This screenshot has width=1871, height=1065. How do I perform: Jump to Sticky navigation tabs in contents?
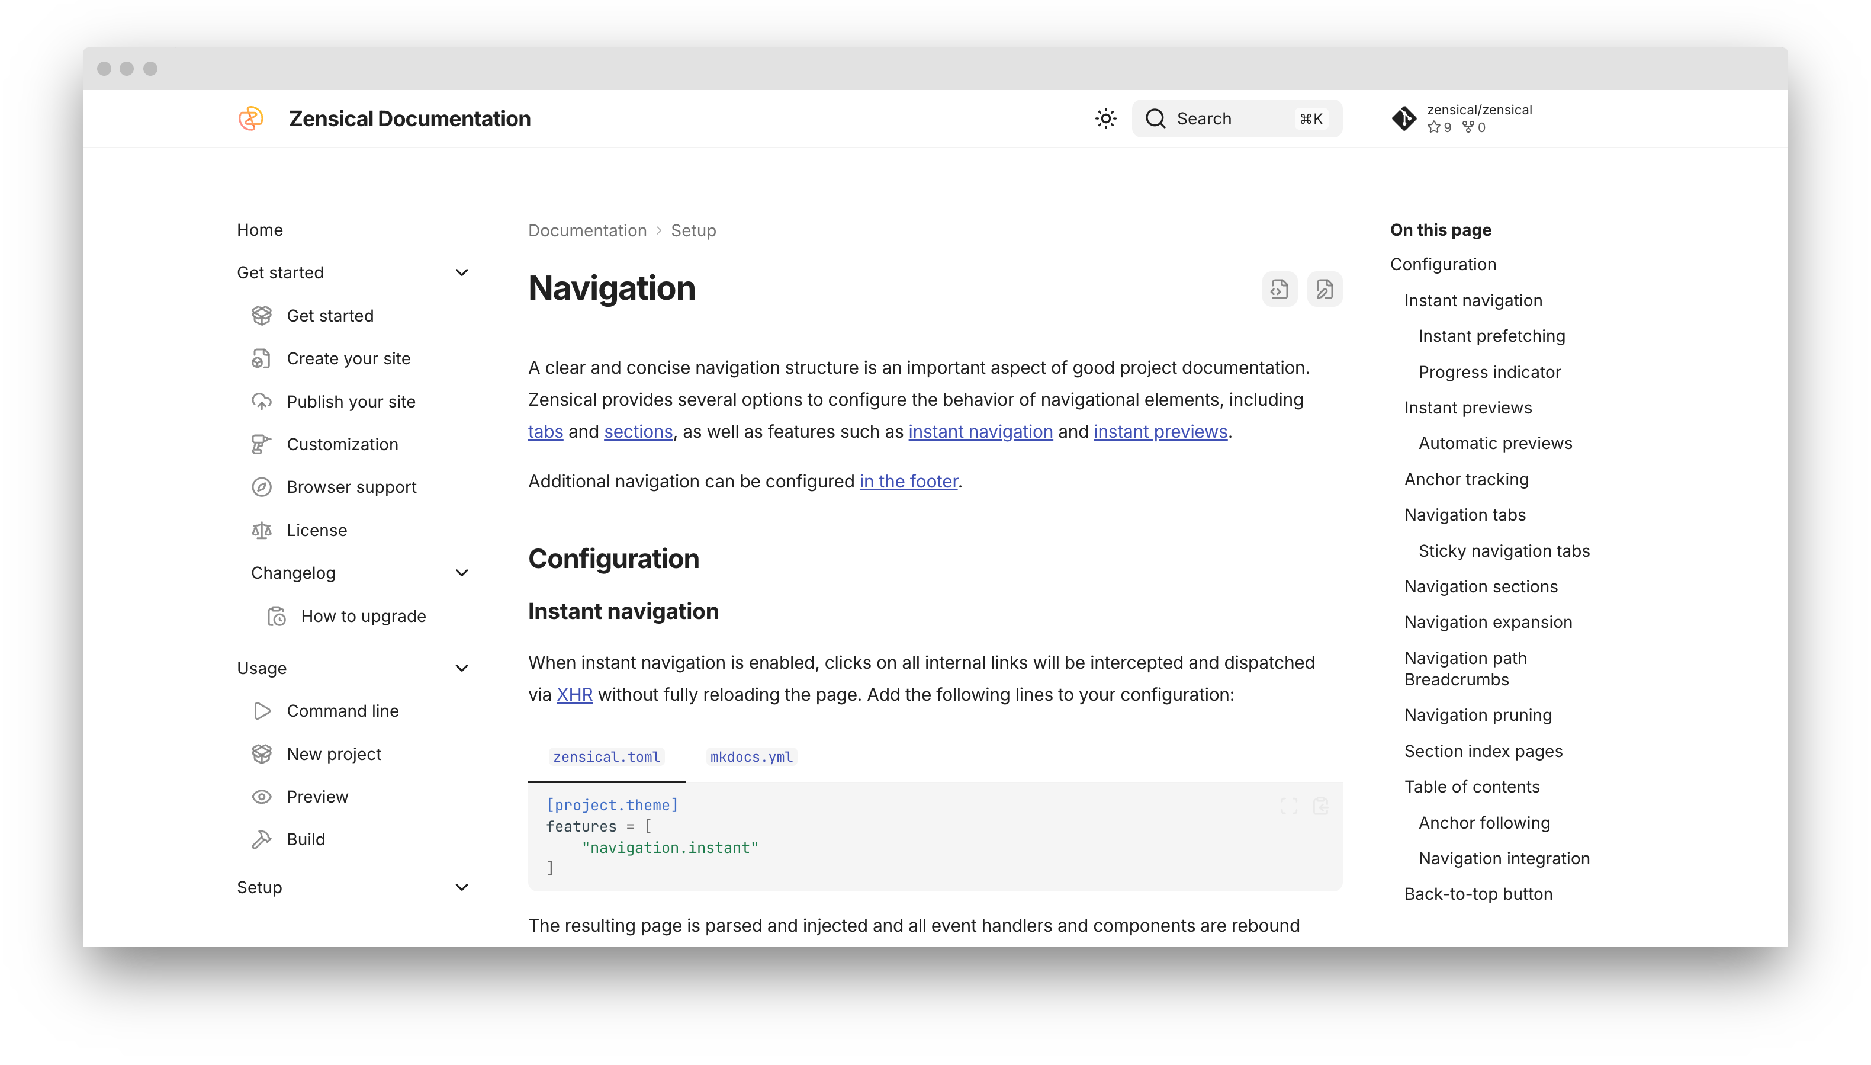[1503, 551]
